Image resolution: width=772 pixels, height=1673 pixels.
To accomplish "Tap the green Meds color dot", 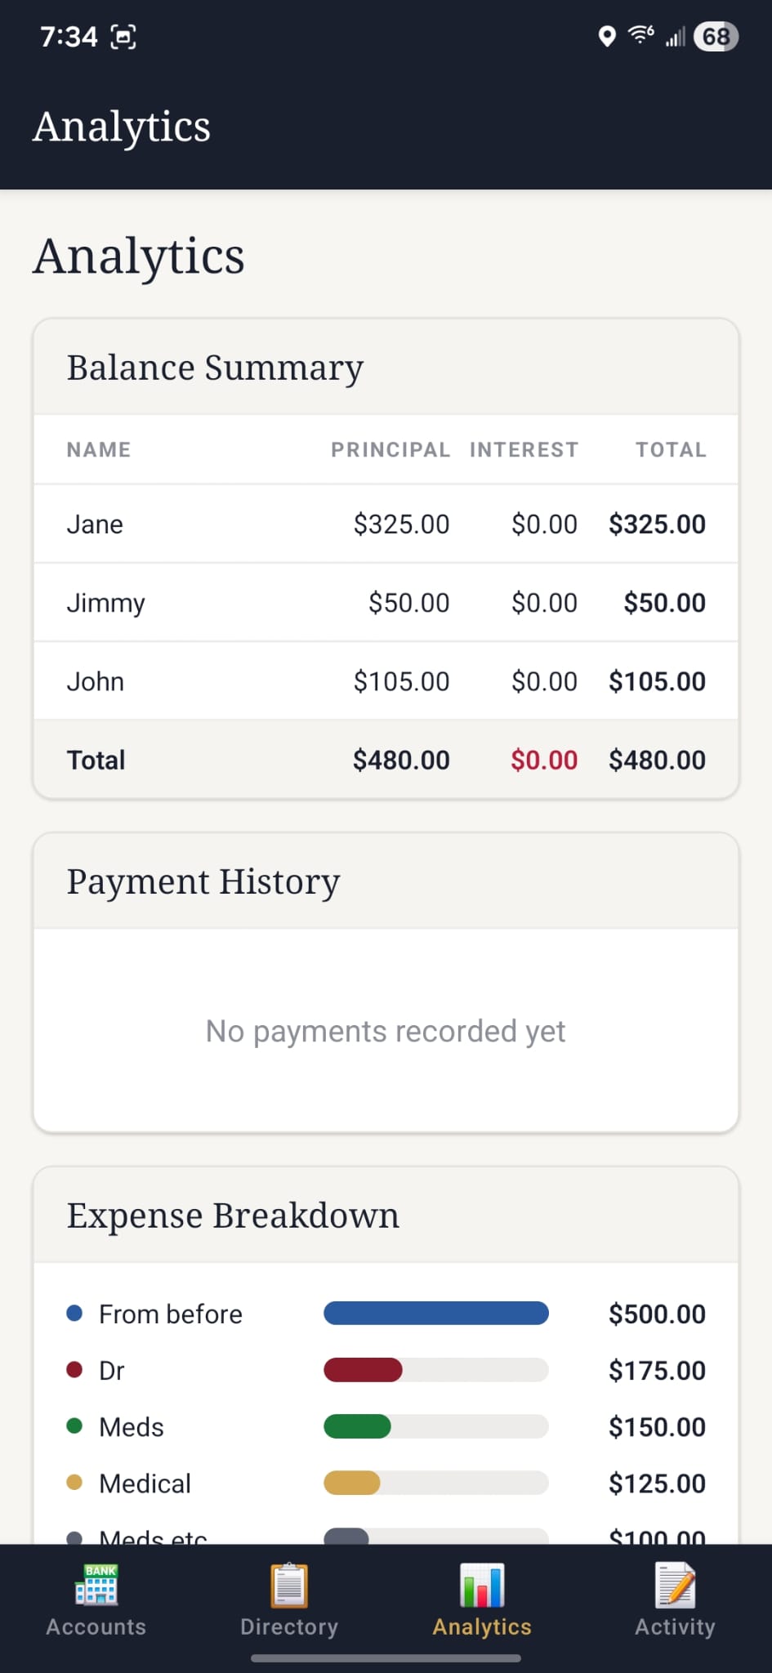I will [74, 1426].
